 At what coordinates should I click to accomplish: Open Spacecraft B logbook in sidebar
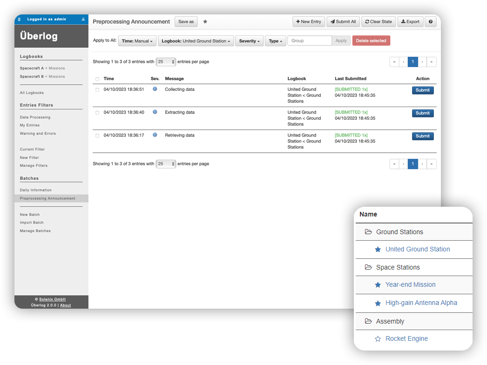point(32,76)
